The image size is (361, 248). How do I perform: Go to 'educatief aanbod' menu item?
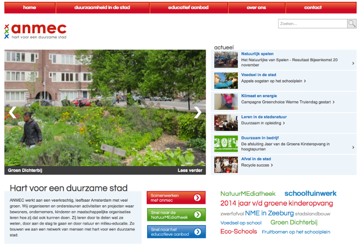(x=188, y=8)
